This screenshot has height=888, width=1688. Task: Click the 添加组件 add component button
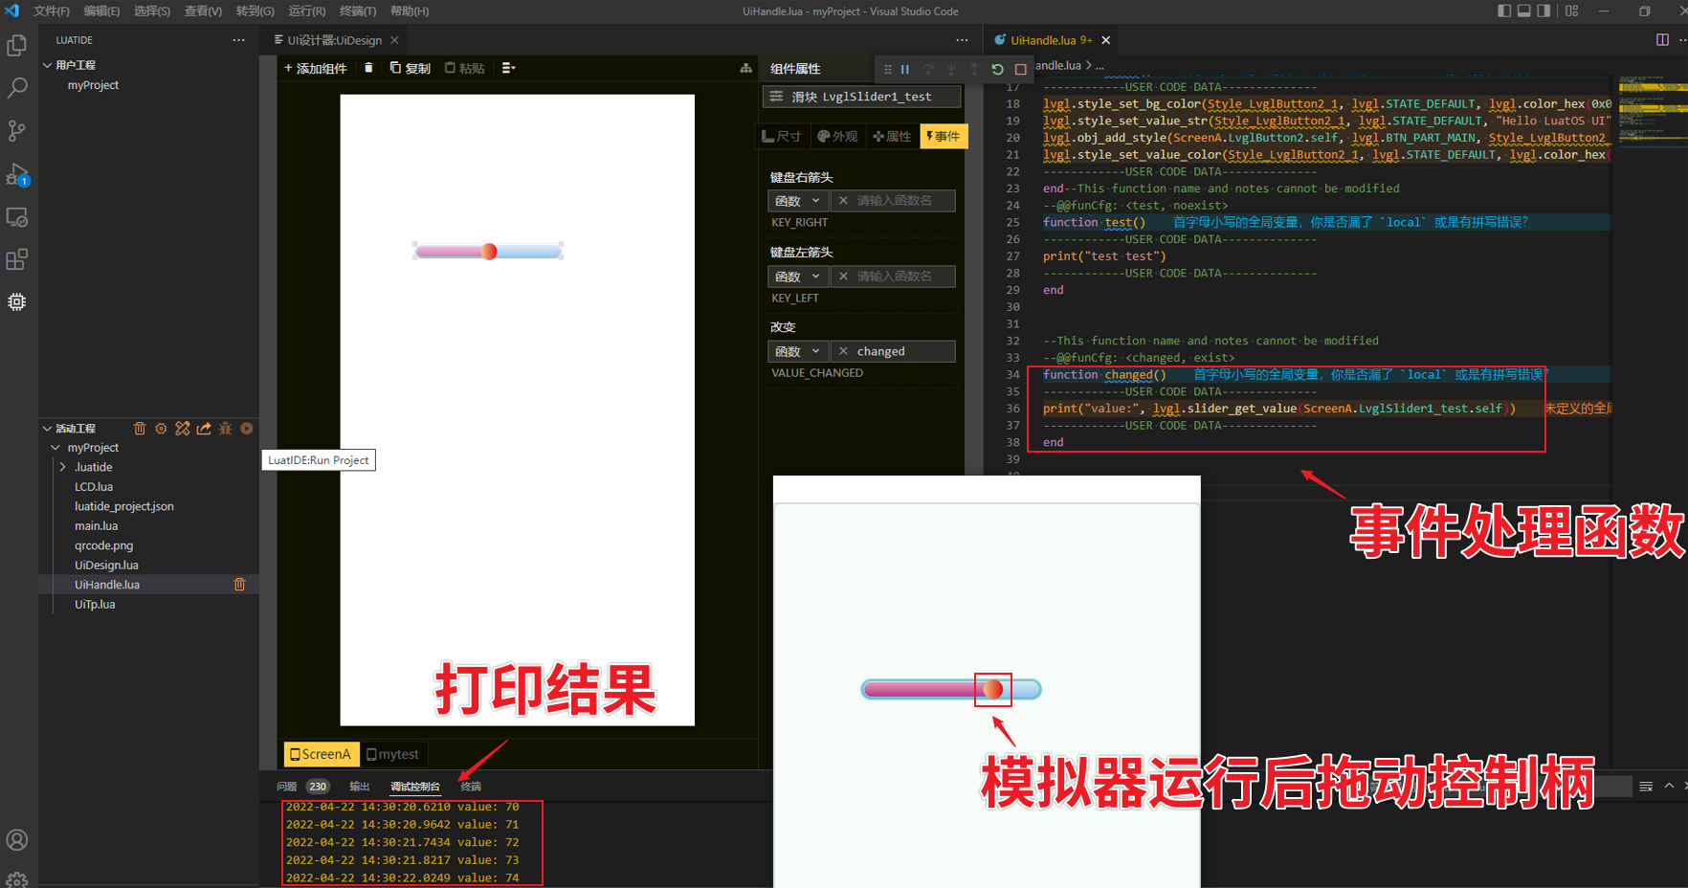pyautogui.click(x=316, y=68)
